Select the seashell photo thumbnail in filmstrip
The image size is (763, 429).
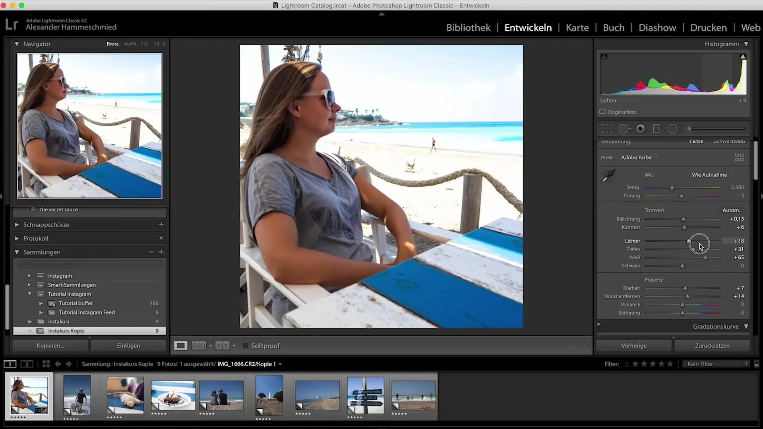tap(125, 396)
